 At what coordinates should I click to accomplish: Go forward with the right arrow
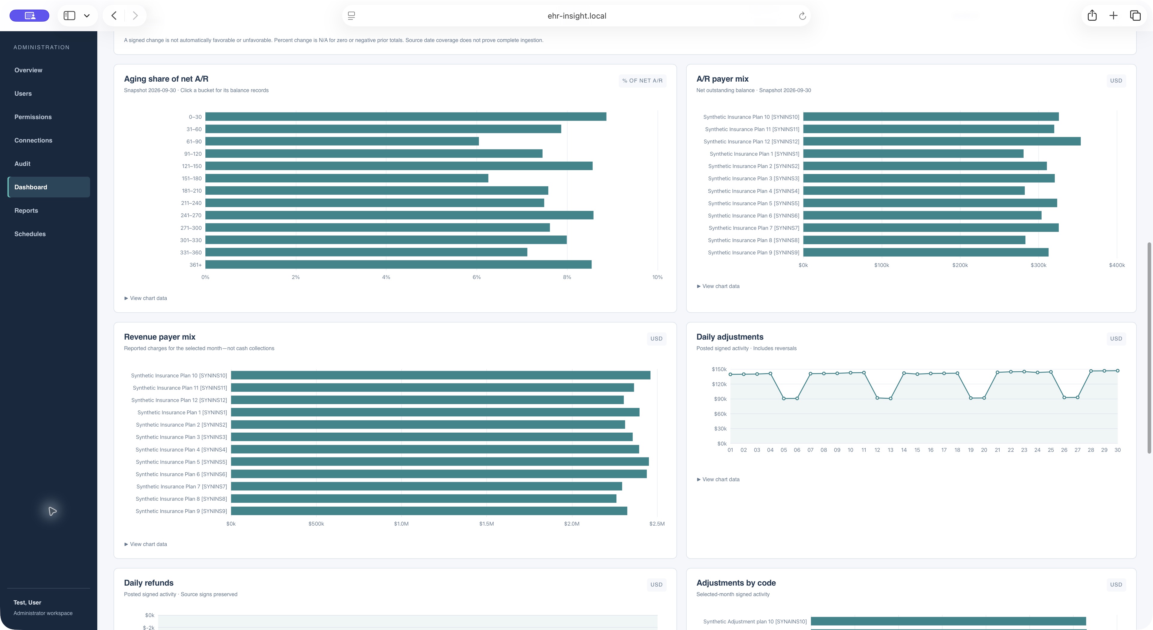pyautogui.click(x=135, y=16)
